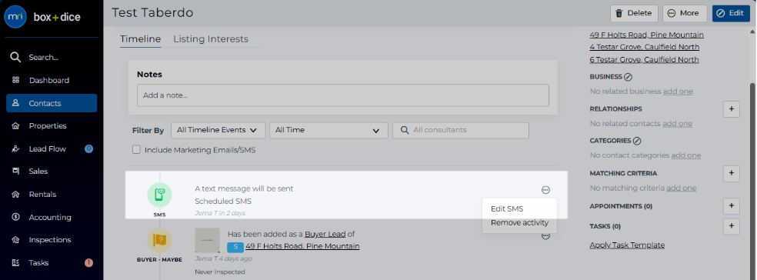Click the Scheduled SMS text
Viewport: 757px width, 280px height.
point(223,202)
